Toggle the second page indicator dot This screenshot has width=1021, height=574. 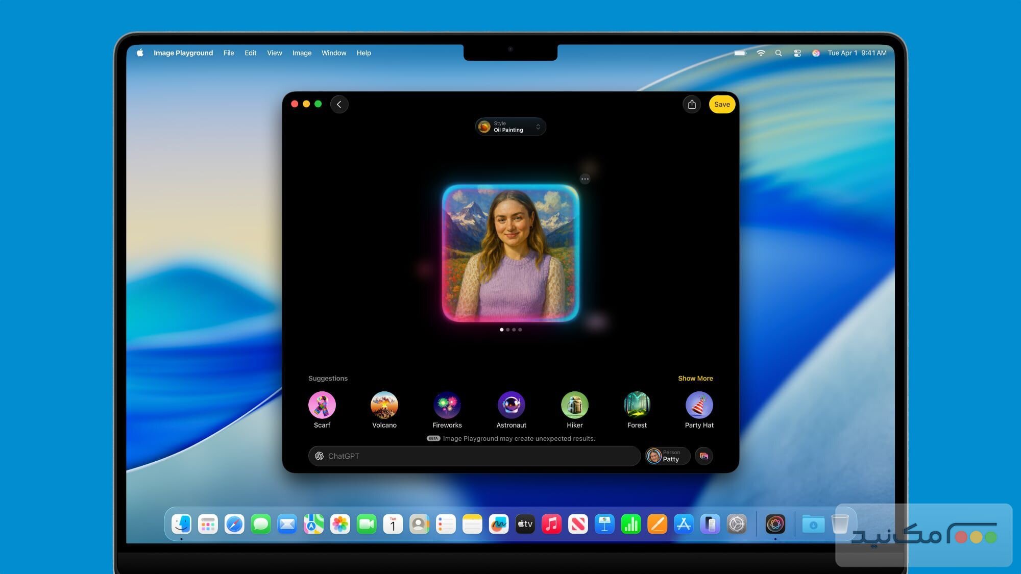(x=508, y=330)
